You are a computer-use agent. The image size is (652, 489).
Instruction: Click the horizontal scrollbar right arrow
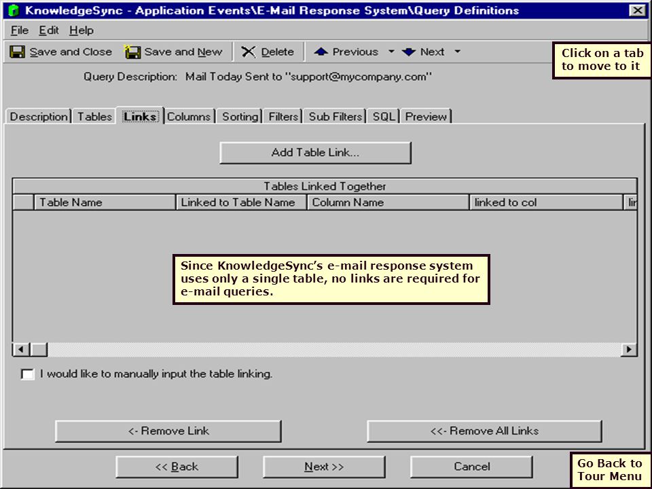pos(629,349)
